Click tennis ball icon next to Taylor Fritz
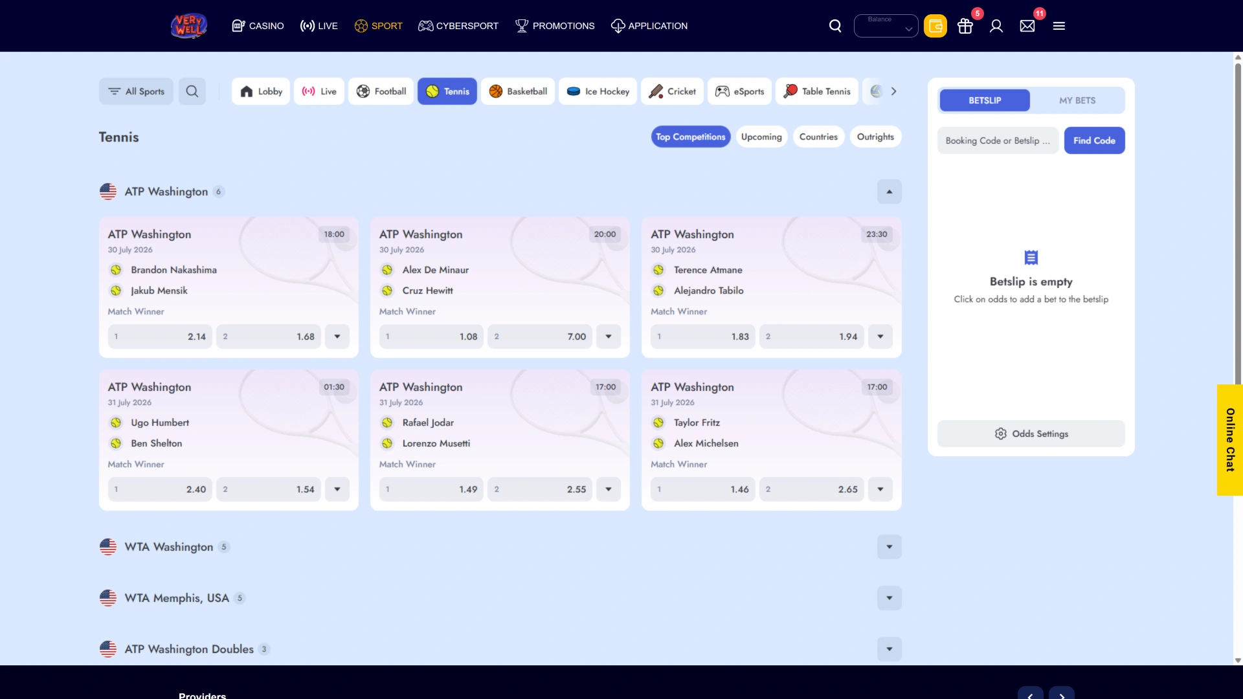Viewport: 1243px width, 699px height. coord(658,423)
